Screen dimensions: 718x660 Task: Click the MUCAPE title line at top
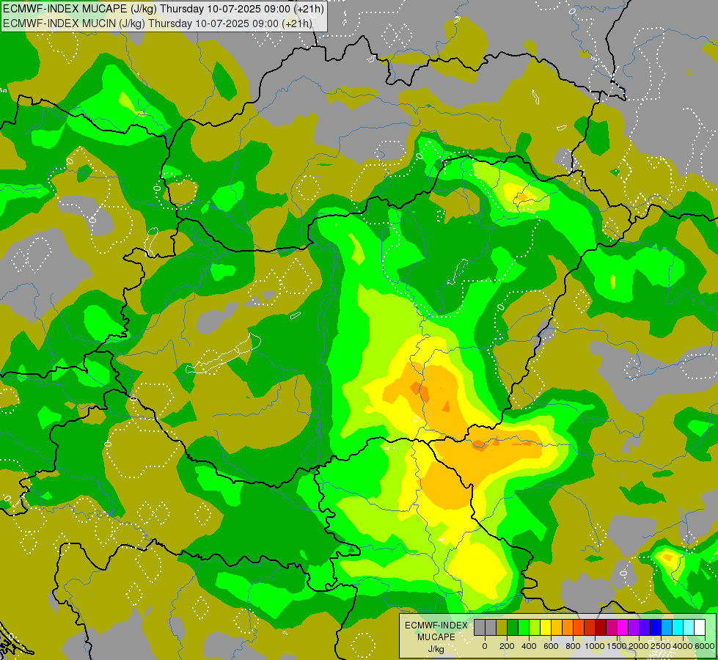tap(164, 9)
